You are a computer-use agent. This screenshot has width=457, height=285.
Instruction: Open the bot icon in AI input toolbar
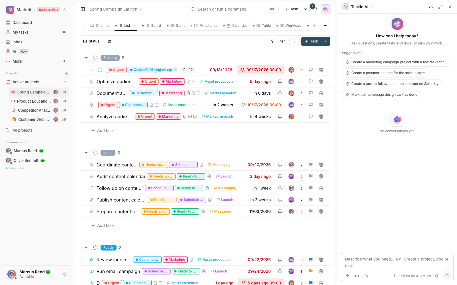[357, 276]
